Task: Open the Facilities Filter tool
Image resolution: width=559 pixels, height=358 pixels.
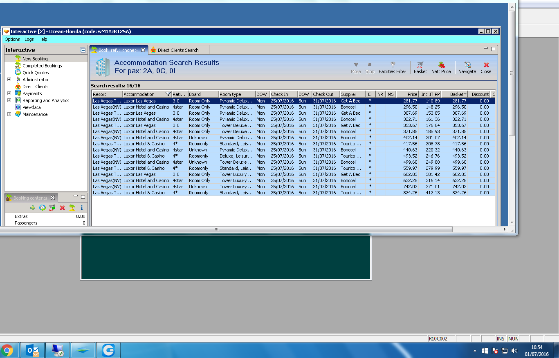Action: [x=392, y=67]
